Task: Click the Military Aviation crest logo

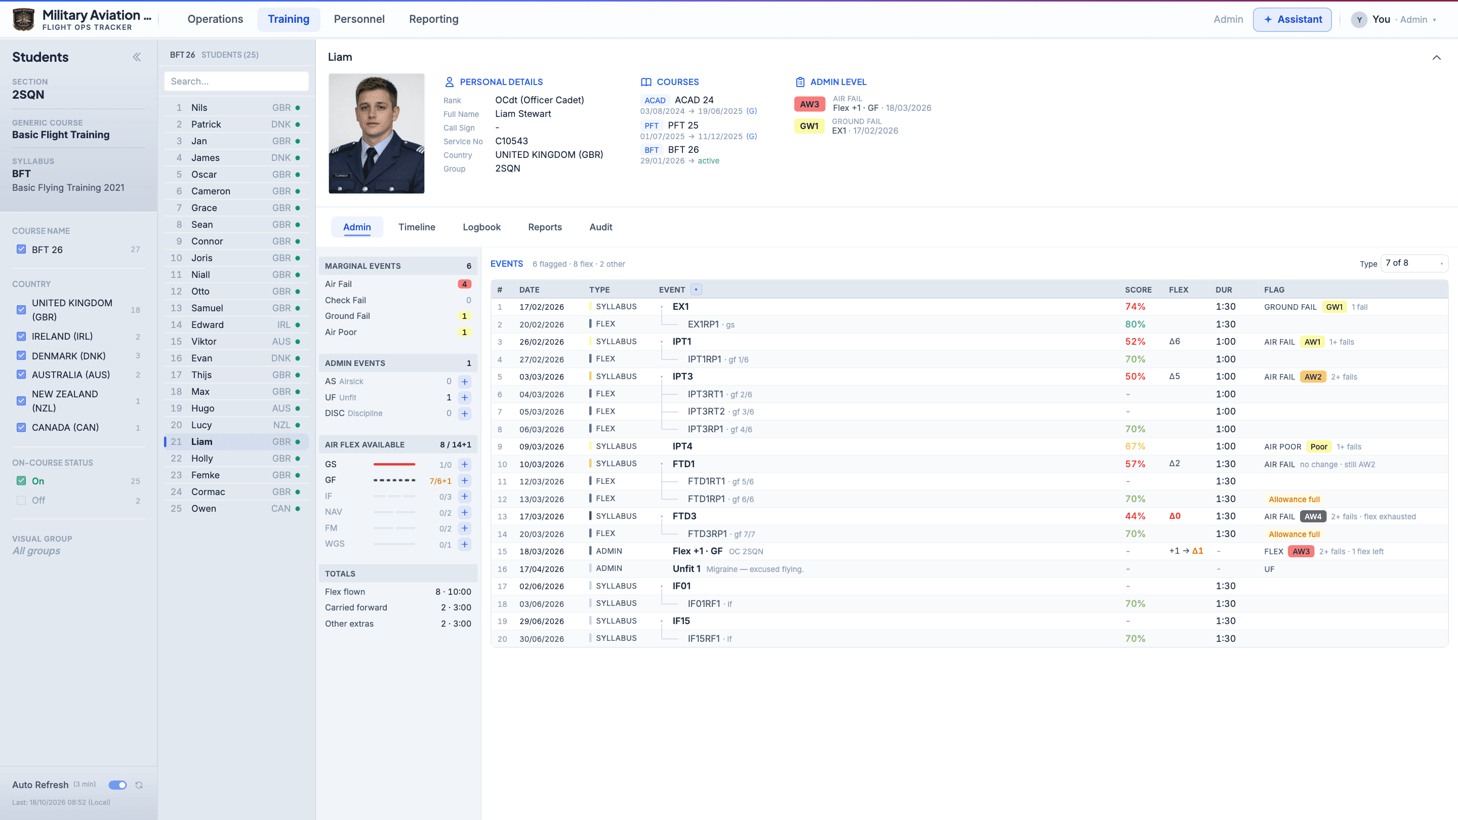Action: (23, 19)
